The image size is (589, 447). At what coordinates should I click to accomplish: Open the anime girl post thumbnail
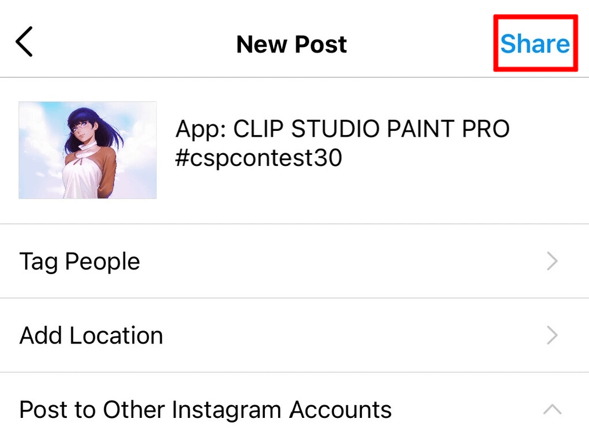coord(87,150)
